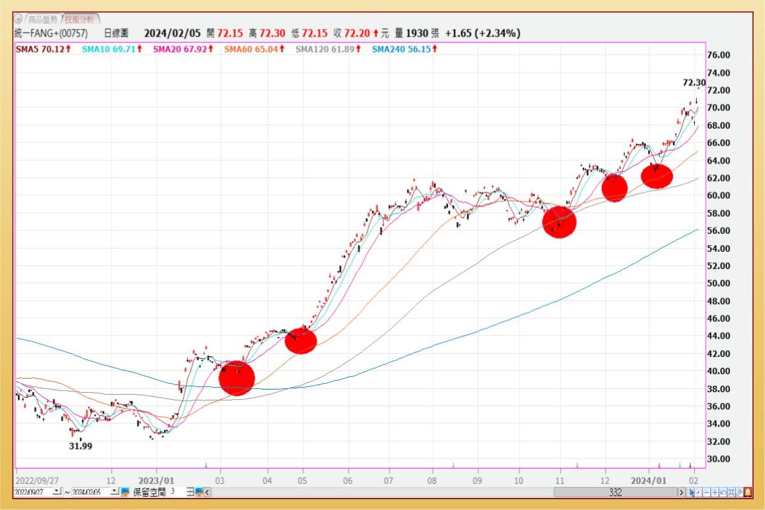The height and width of the screenshot is (510, 765).
Task: Click the 2024/01 date axis label
Action: pyautogui.click(x=648, y=479)
